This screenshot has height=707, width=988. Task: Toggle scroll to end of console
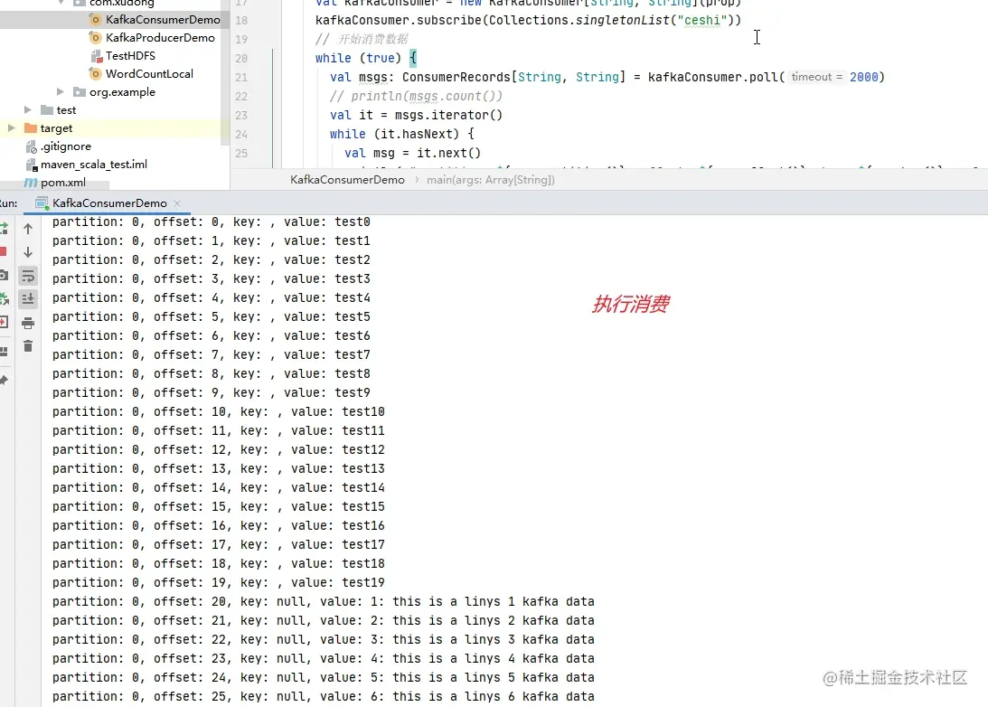pos(28,298)
